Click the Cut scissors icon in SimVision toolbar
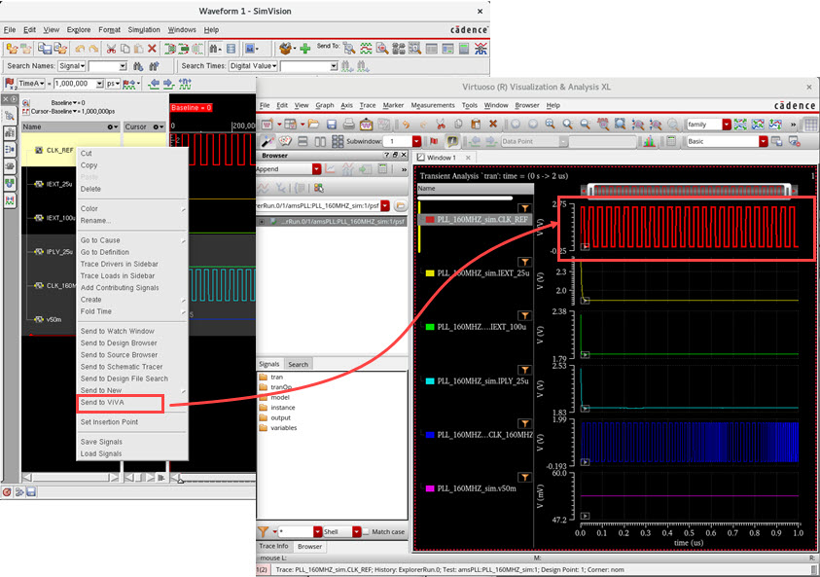Viewport: 820px width, 577px height. click(111, 48)
